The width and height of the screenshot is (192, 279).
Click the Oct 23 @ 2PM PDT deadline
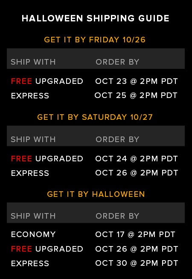[137, 81]
